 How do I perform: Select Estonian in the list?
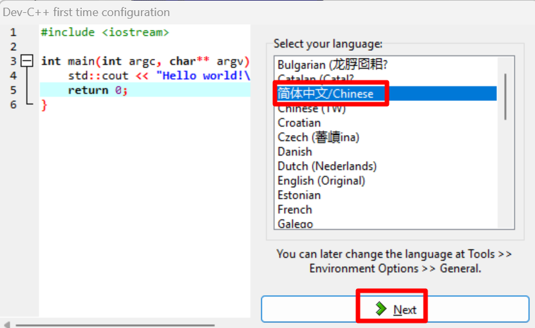[x=385, y=195]
